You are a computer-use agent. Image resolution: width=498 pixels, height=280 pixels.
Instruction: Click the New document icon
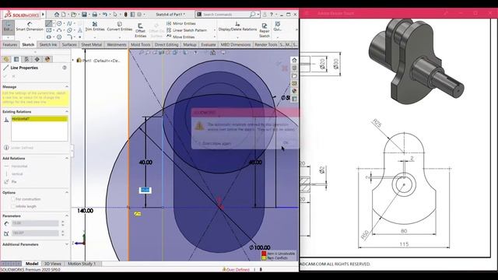[64, 15]
